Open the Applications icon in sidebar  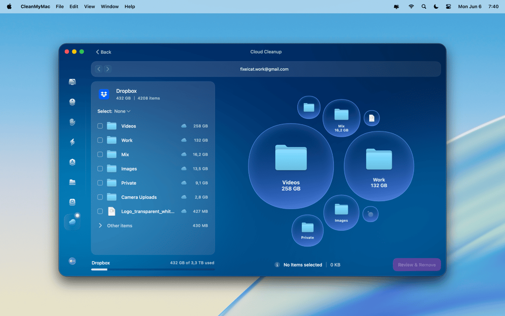[72, 162]
